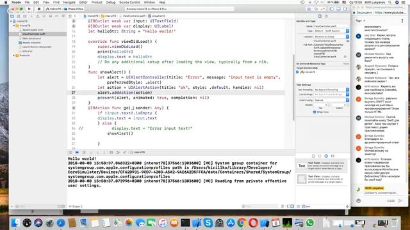Show the object library circle icon
The height and width of the screenshot is (230, 410).
click(x=326, y=156)
